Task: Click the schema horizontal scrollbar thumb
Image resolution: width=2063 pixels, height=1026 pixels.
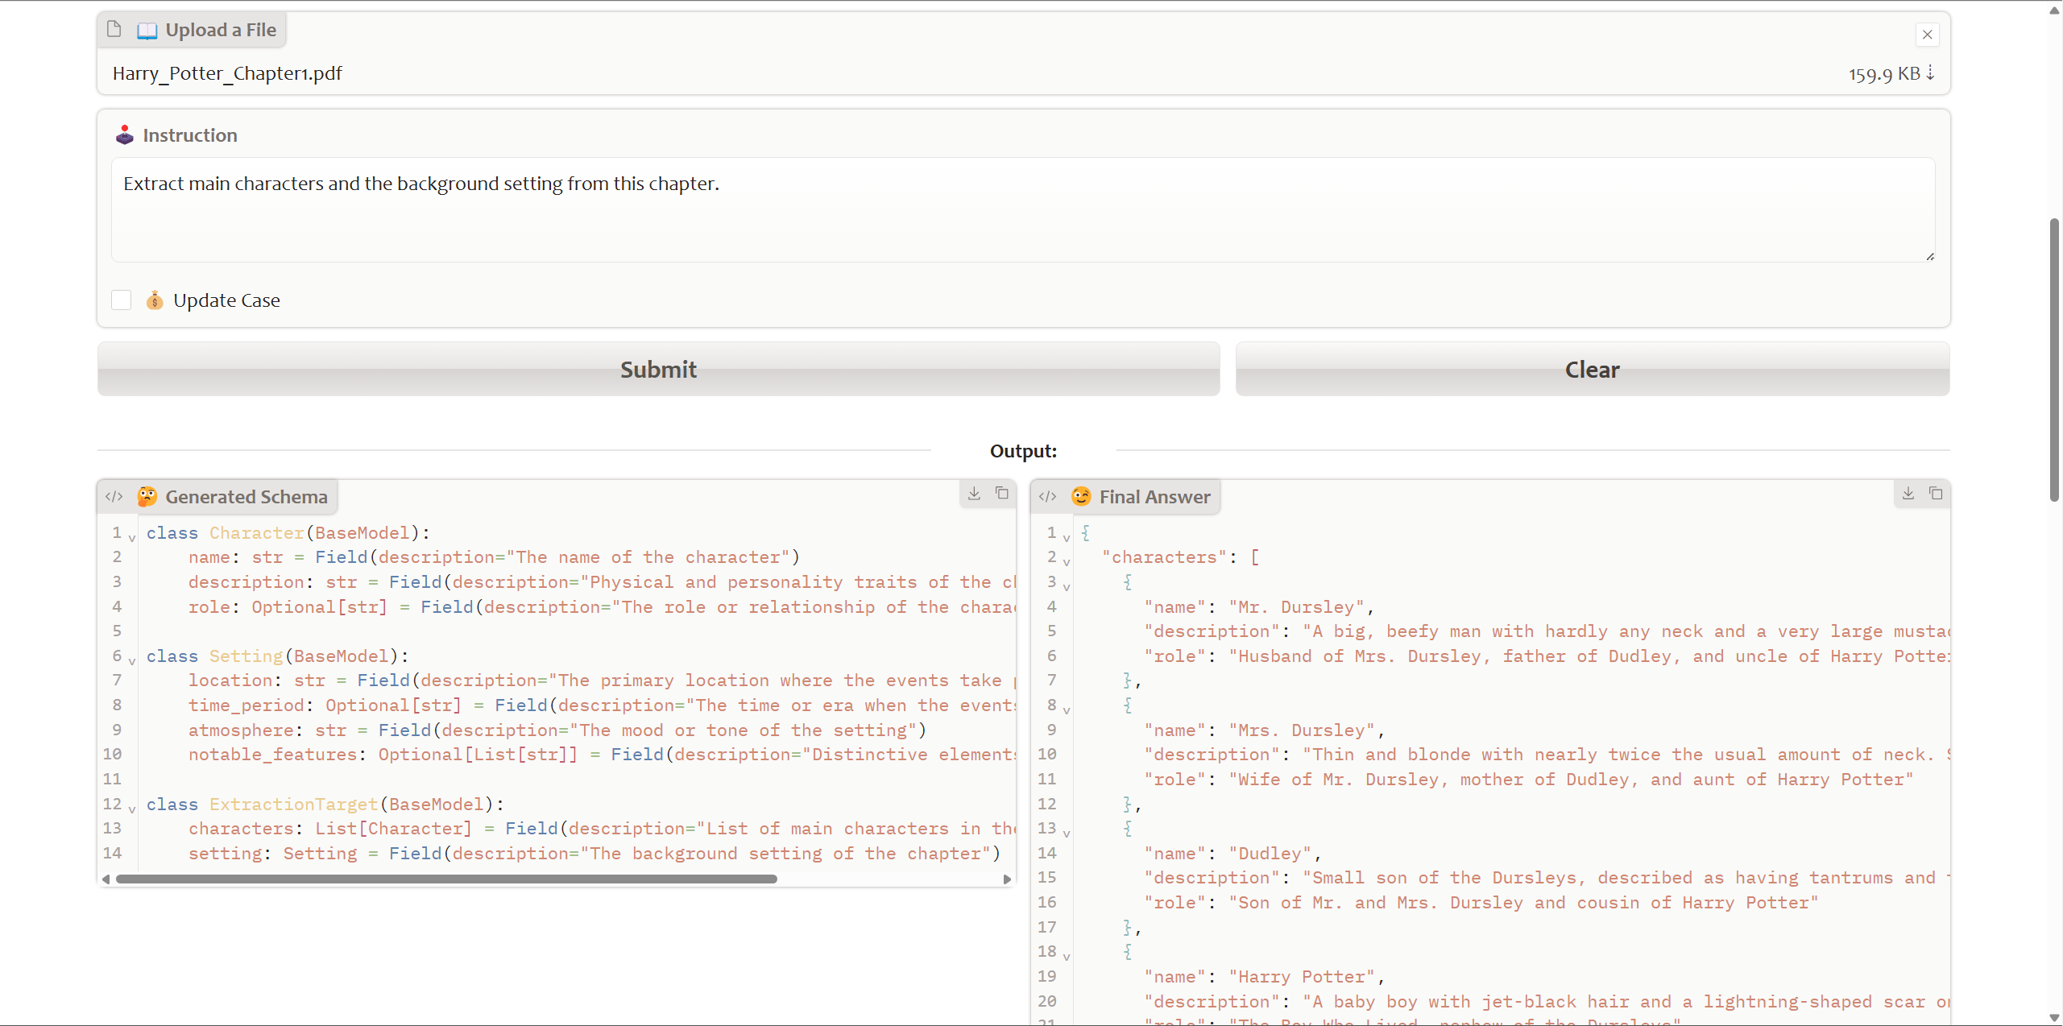Action: point(446,879)
